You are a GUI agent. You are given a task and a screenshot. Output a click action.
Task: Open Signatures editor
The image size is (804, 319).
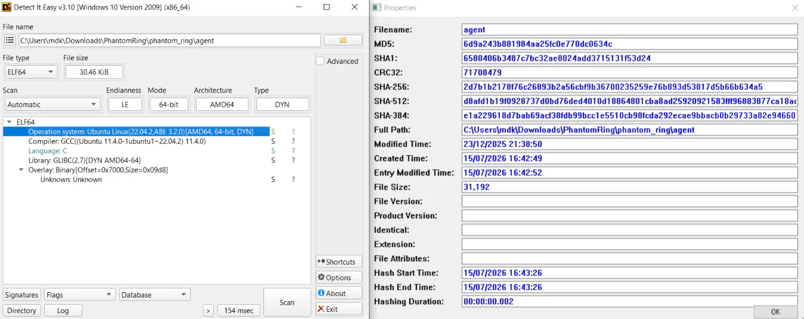22,295
